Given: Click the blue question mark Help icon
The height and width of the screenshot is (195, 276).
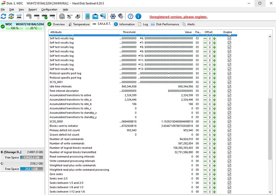Looking at the screenshot, I should point(130,16).
